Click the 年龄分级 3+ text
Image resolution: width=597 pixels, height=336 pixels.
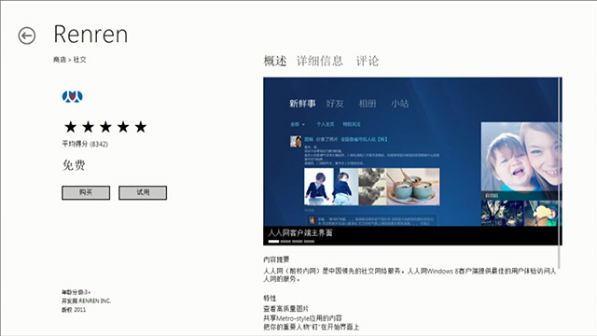(76, 292)
